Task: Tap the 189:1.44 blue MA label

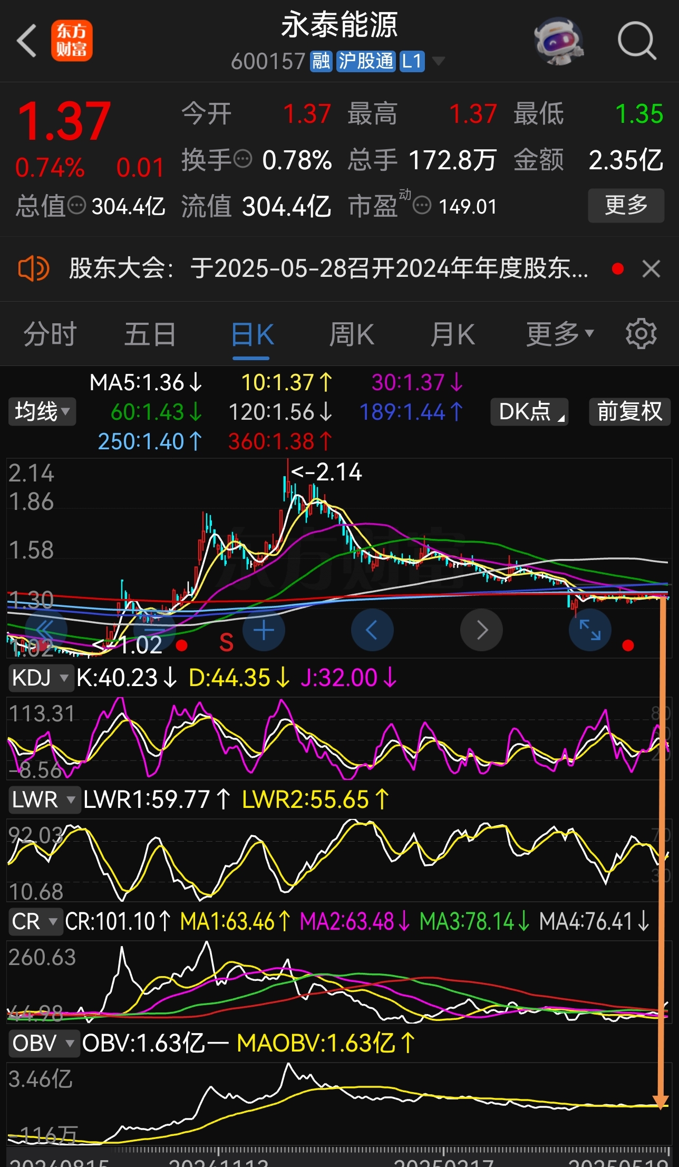Action: click(411, 412)
